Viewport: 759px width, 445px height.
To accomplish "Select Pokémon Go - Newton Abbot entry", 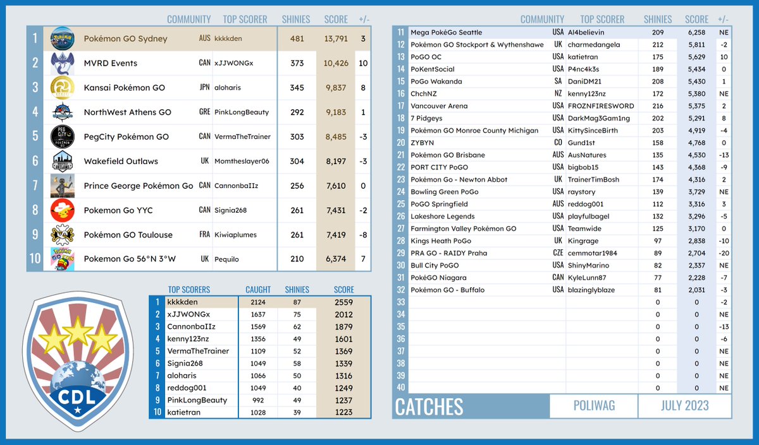I will coord(459,179).
